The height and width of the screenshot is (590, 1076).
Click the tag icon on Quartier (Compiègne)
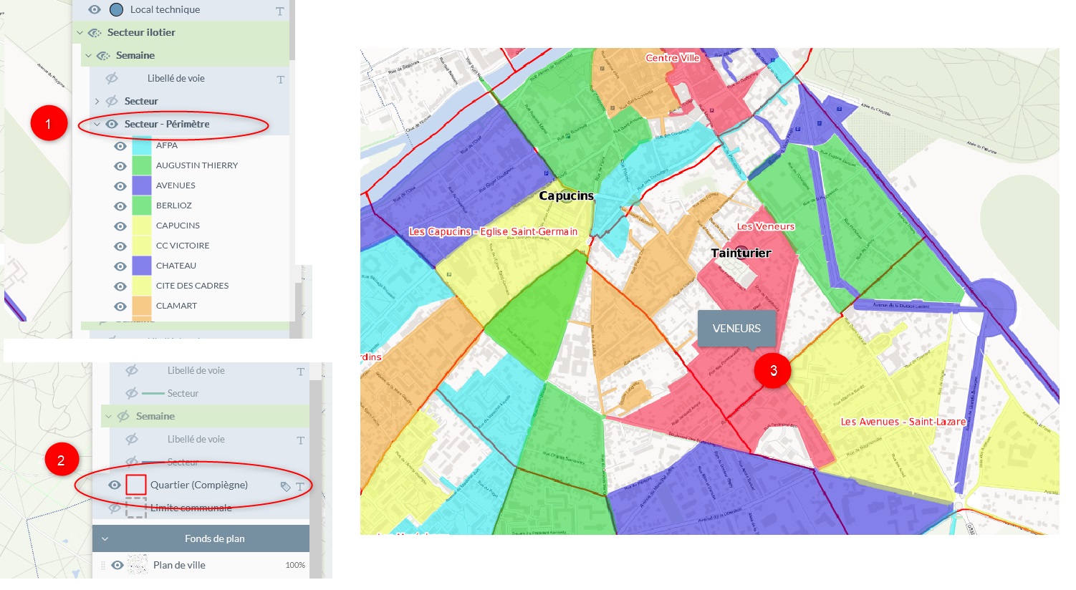click(x=285, y=486)
